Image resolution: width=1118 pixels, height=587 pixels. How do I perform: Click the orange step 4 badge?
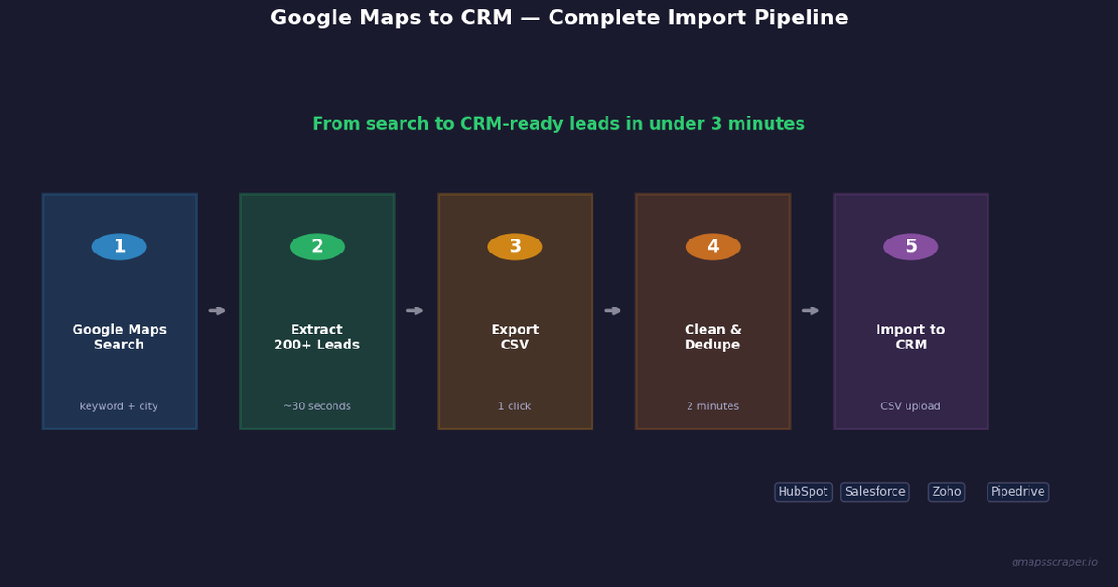(713, 247)
